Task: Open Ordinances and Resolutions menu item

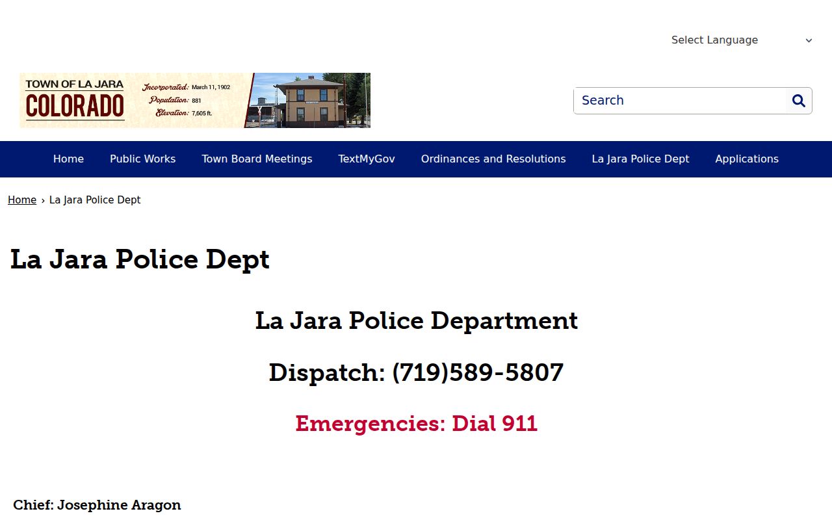Action: [493, 159]
